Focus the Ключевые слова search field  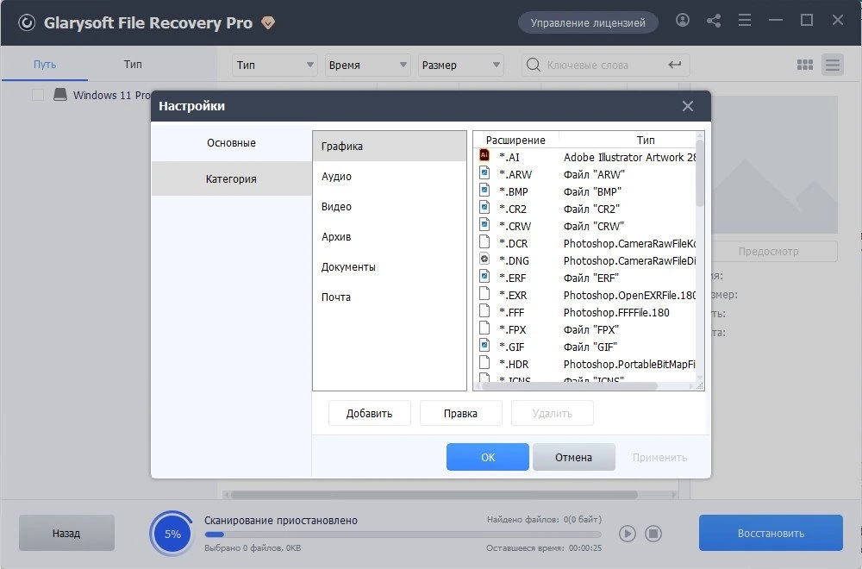[605, 65]
